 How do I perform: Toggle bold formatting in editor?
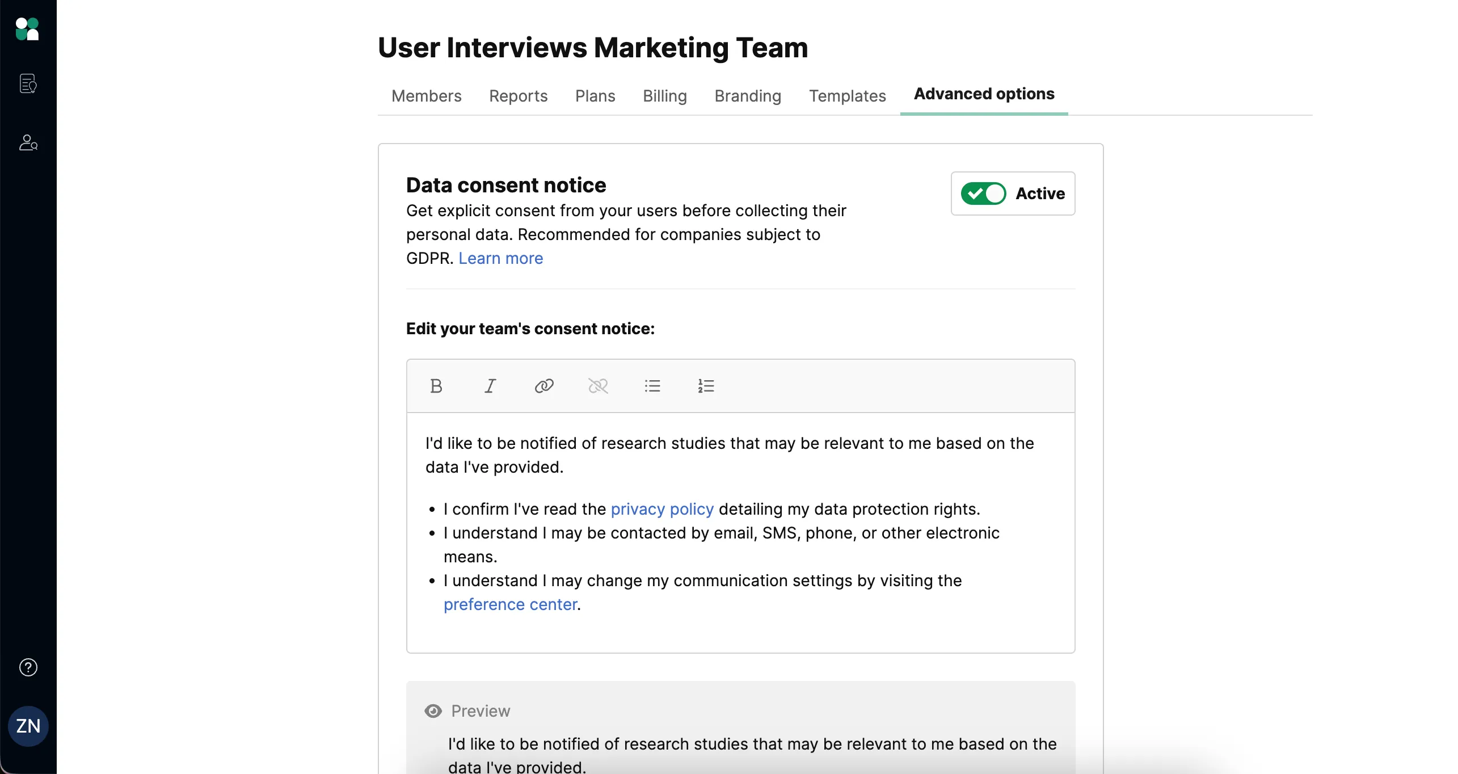[436, 386]
